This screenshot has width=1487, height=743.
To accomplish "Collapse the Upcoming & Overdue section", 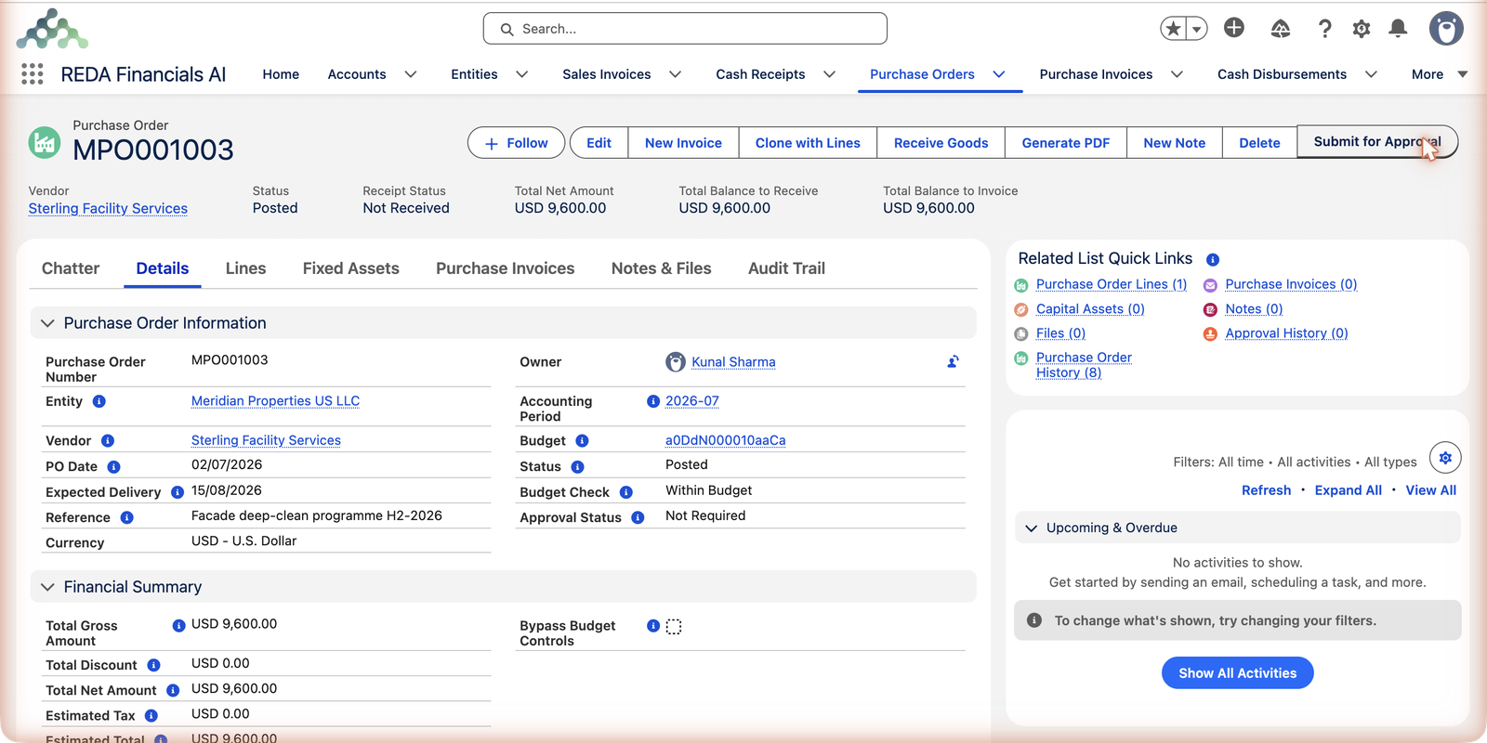I will coord(1031,528).
